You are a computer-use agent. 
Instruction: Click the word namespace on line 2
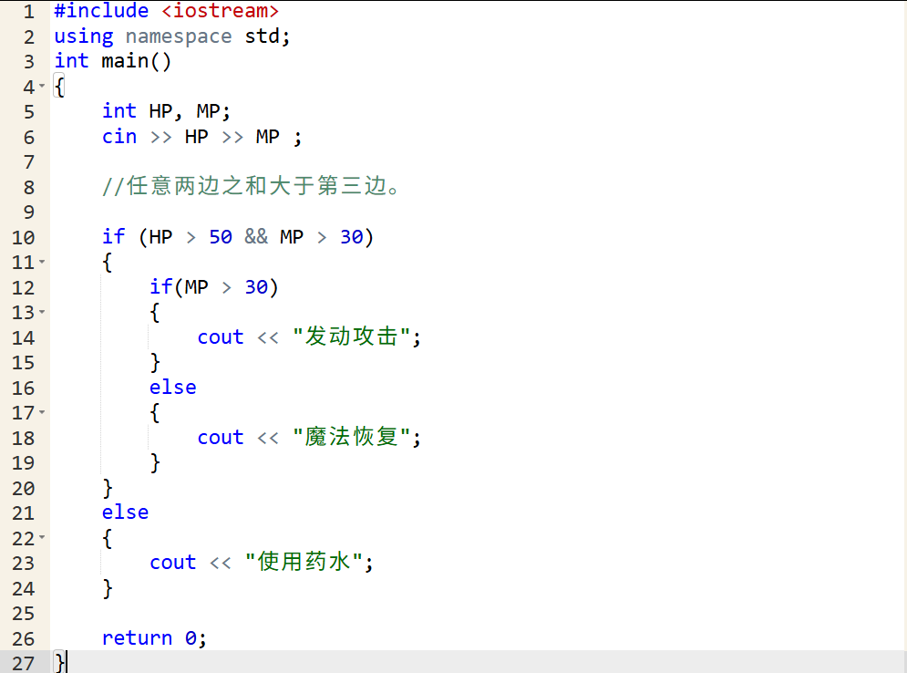pos(178,36)
